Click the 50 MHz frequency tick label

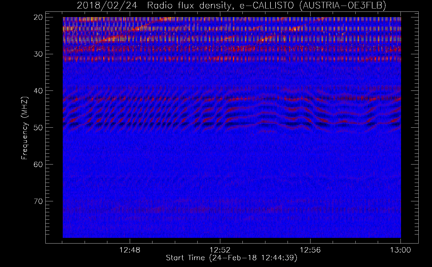tap(38, 128)
